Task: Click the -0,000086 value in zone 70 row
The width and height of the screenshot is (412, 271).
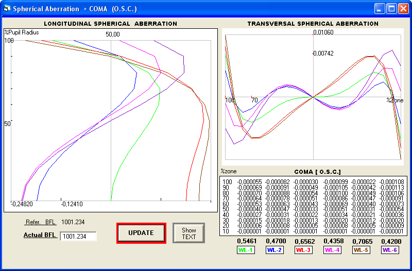Action: point(335,198)
